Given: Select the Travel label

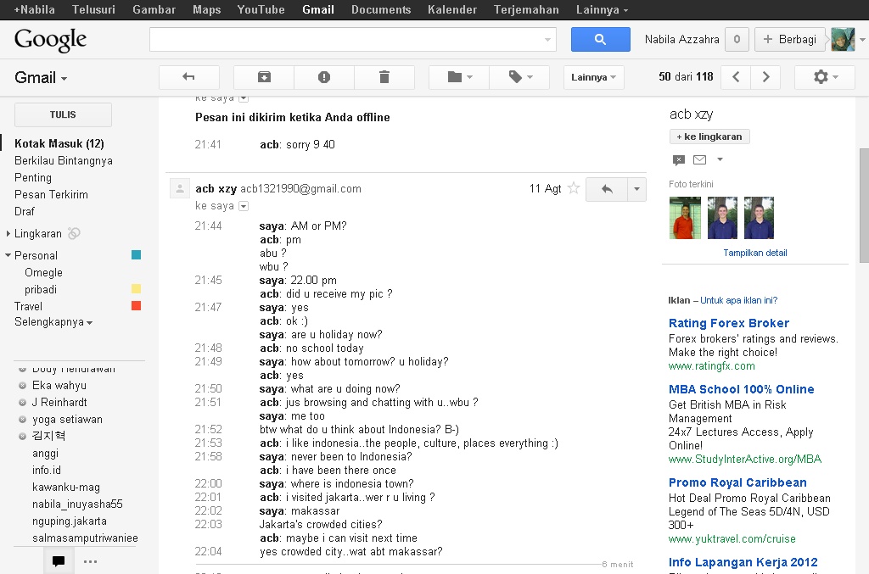Looking at the screenshot, I should [28, 307].
